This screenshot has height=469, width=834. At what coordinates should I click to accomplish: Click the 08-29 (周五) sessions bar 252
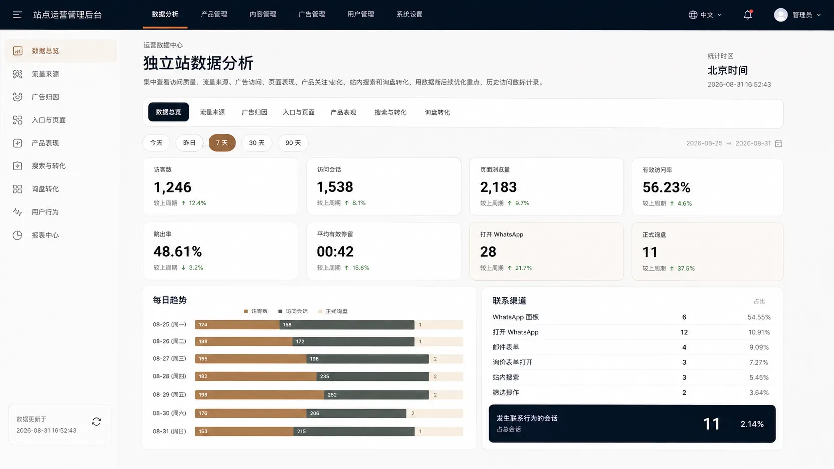pos(376,395)
